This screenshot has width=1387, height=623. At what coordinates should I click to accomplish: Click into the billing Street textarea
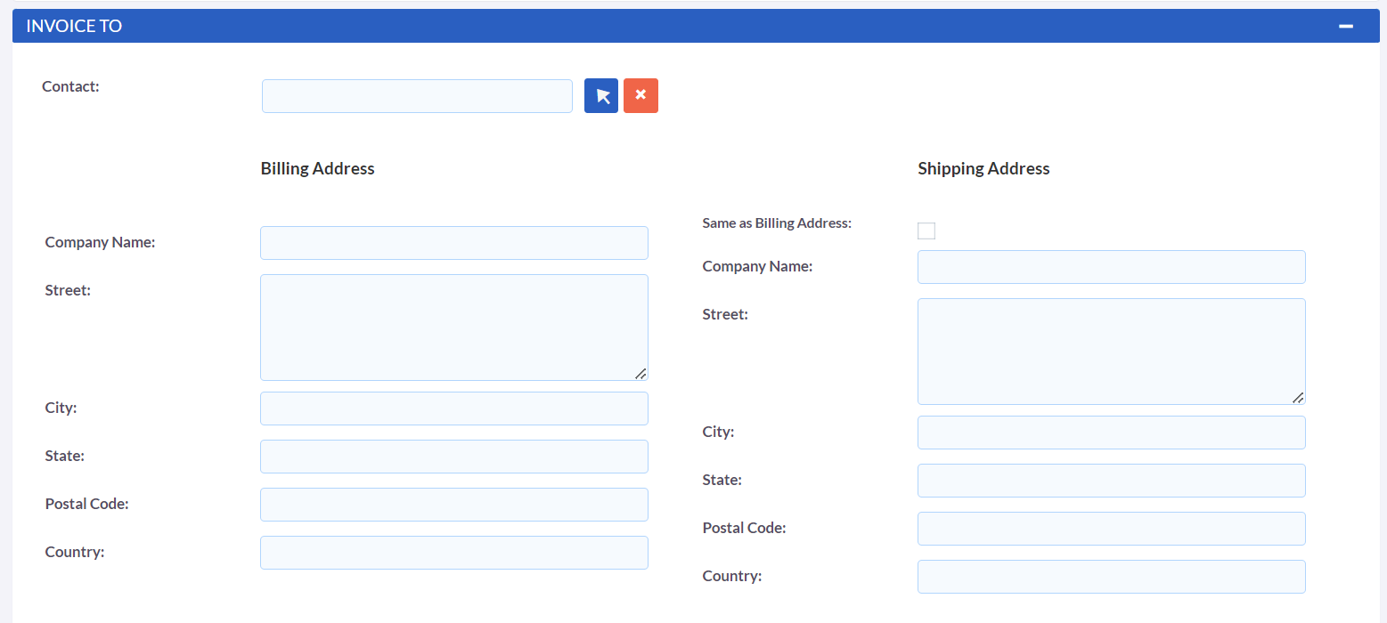(453, 327)
